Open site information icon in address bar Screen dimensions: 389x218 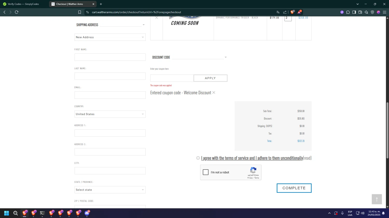(x=87, y=12)
